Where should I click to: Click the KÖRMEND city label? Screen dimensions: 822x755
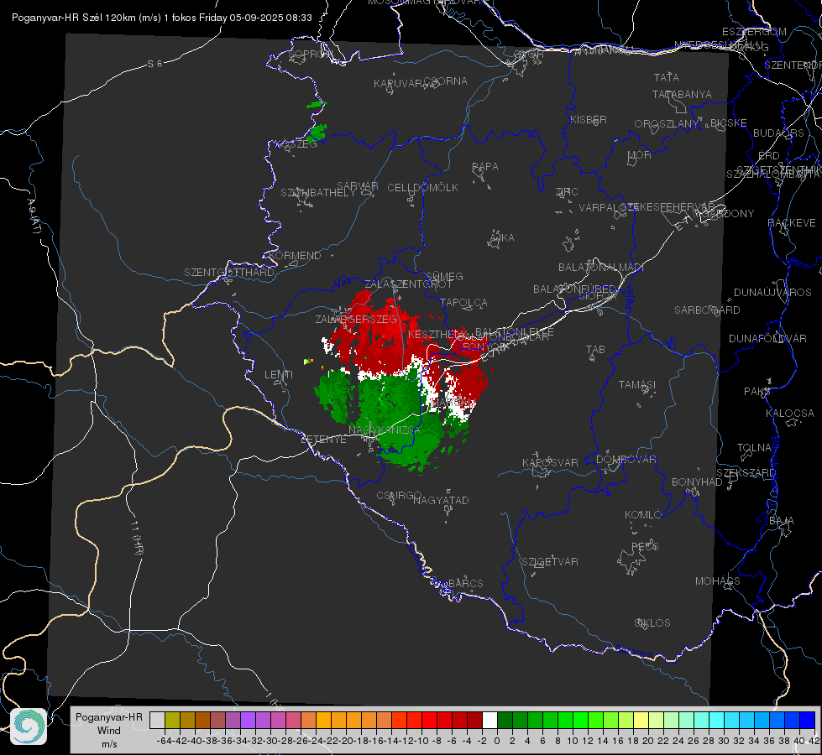295,255
